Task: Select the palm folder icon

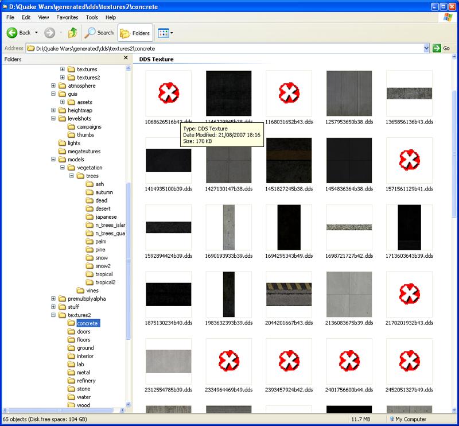Action: [x=90, y=242]
